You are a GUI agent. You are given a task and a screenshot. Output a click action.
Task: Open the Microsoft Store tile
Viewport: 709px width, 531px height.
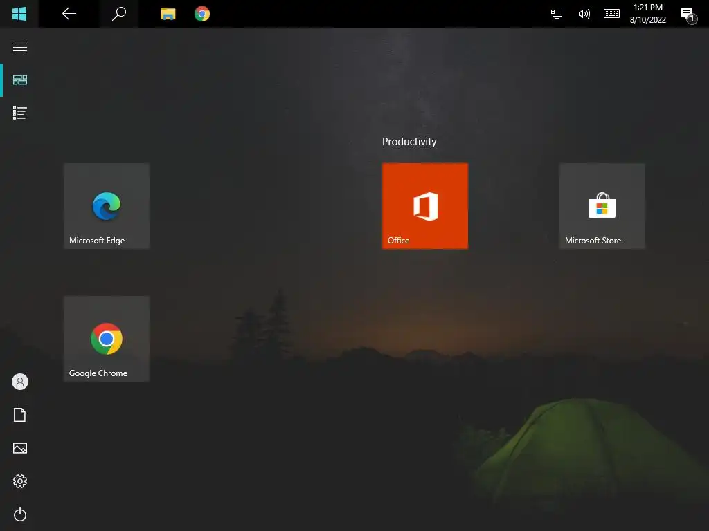point(602,206)
